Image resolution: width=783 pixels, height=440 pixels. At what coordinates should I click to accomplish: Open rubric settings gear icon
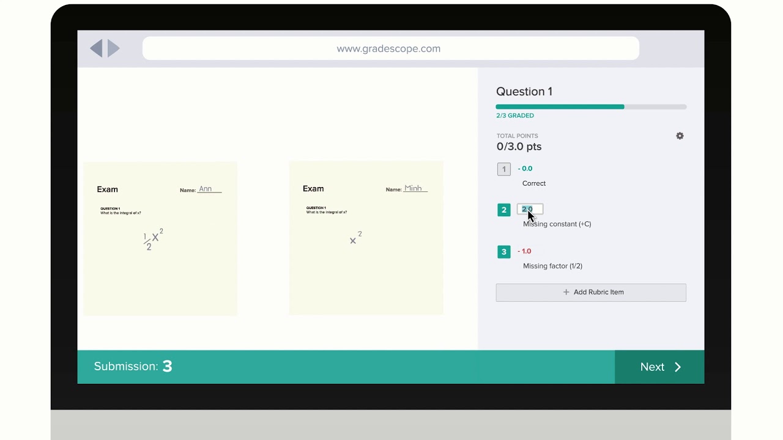pyautogui.click(x=680, y=136)
